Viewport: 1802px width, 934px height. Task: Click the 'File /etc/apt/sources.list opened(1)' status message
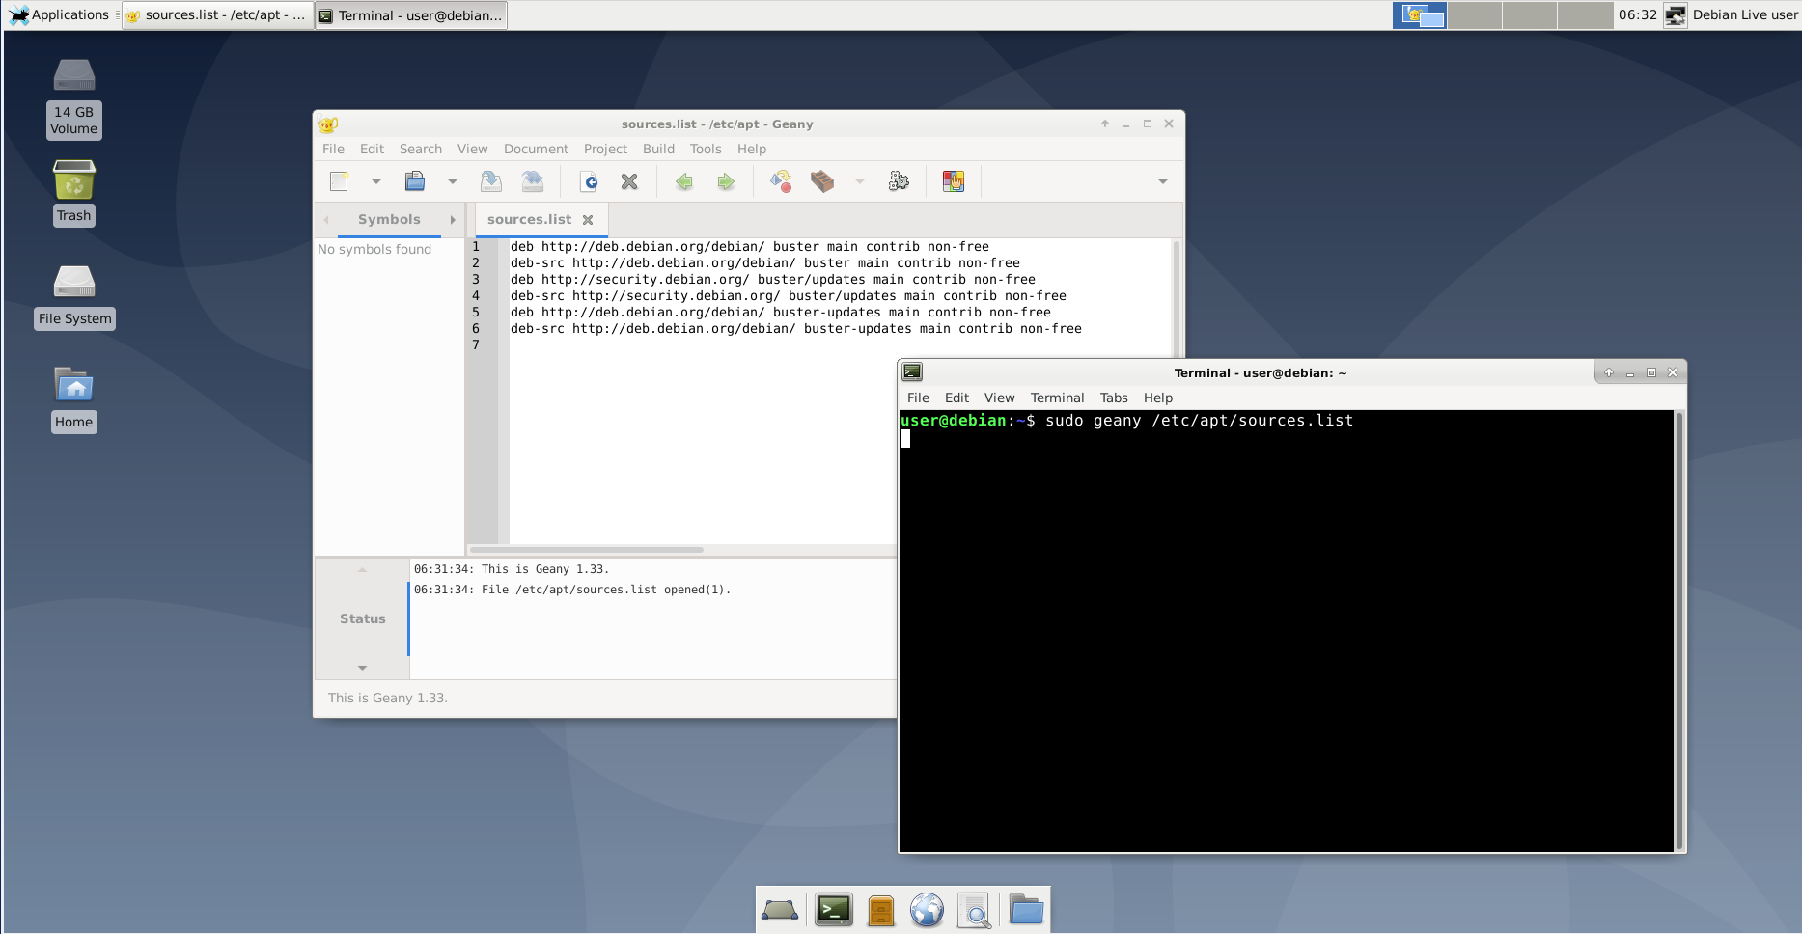[572, 590]
